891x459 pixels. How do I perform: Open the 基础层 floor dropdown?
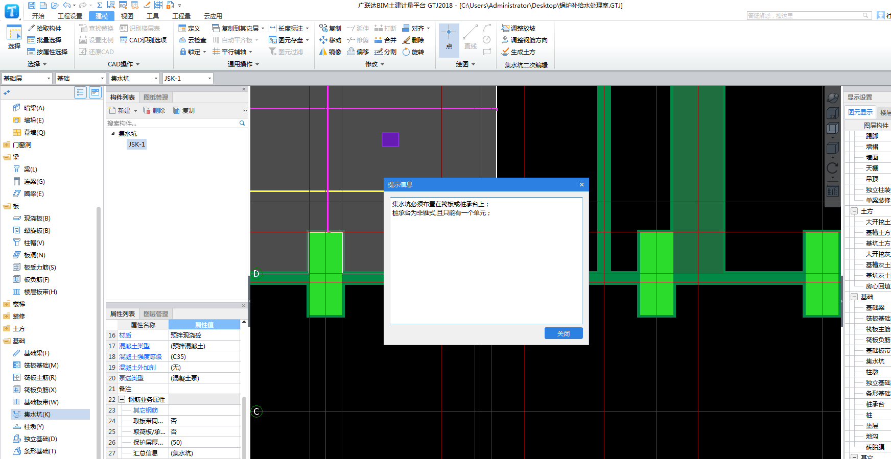(x=27, y=78)
